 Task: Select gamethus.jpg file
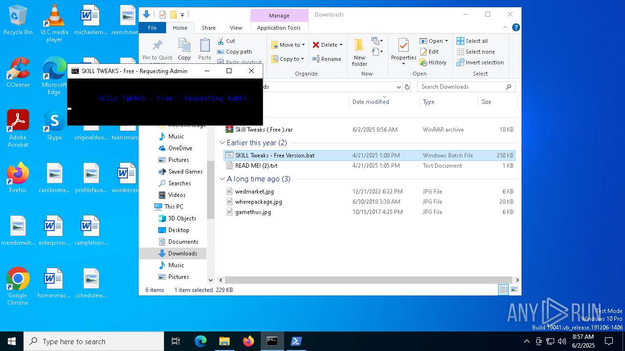click(x=369, y=212)
